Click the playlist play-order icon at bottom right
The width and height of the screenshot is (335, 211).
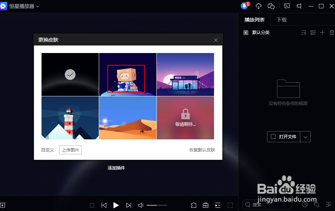tap(328, 205)
